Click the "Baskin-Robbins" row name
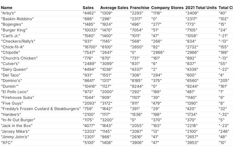The width and height of the screenshot is (233, 146). pyautogui.click(x=17, y=19)
